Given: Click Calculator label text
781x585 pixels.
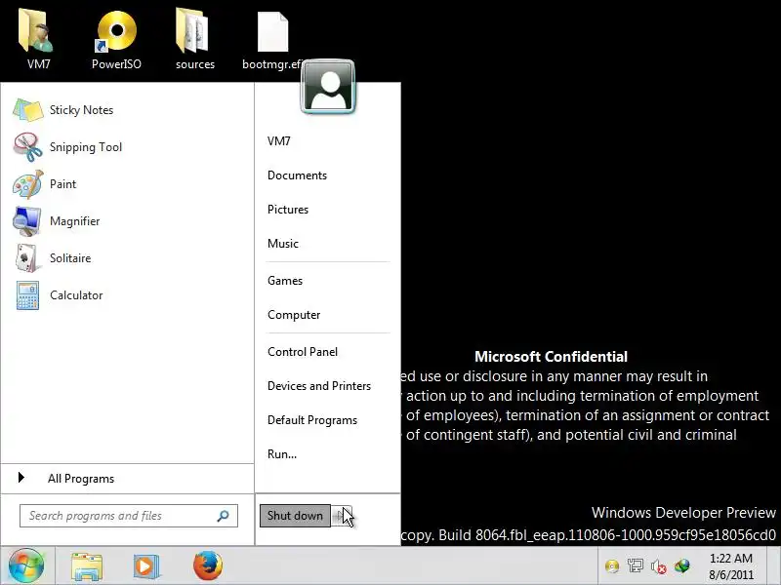Looking at the screenshot, I should [76, 295].
